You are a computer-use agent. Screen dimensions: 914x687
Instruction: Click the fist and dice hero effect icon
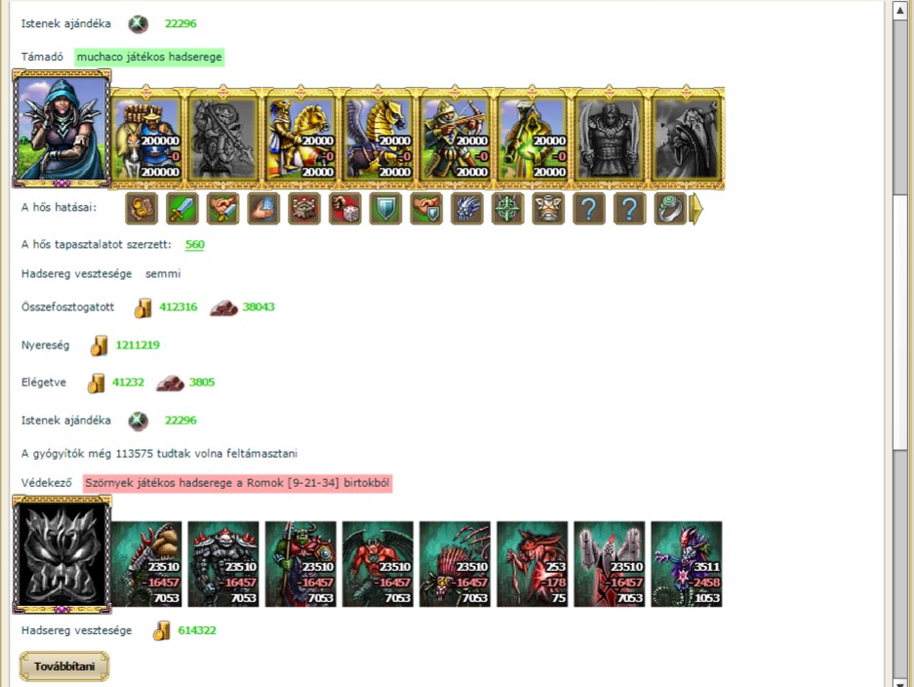click(x=345, y=209)
